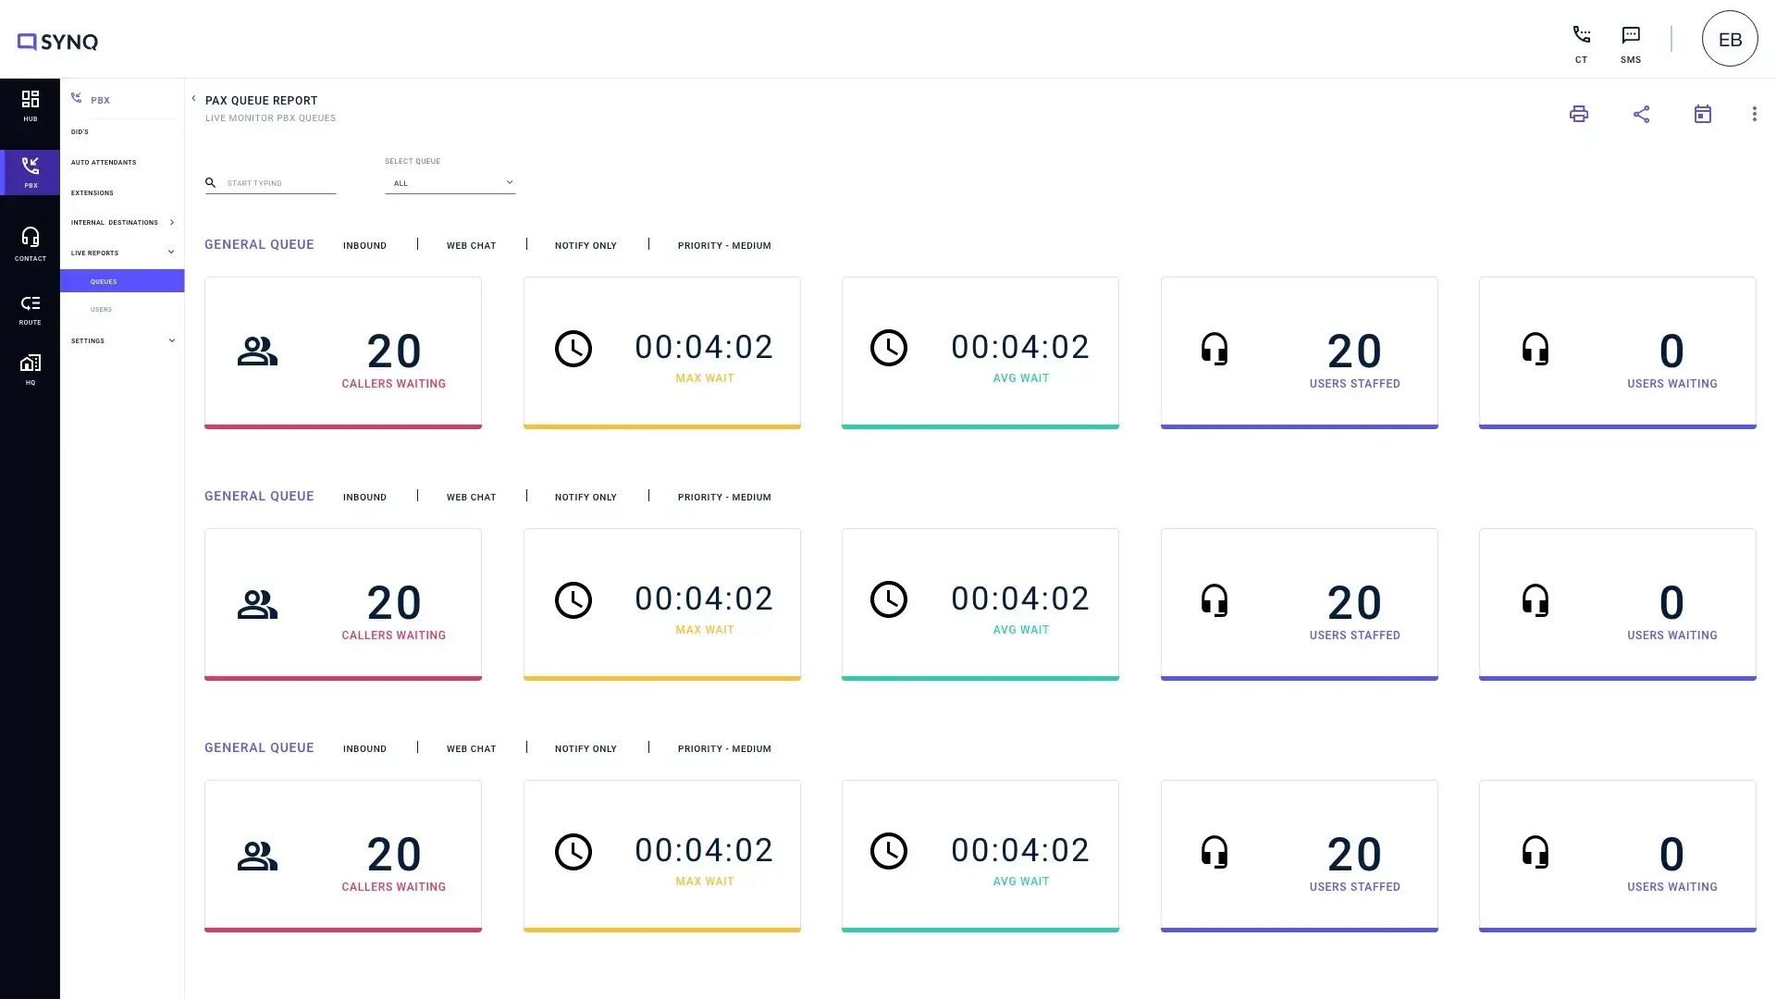
Task: Expand the SETTINGS section
Action: [x=171, y=340]
